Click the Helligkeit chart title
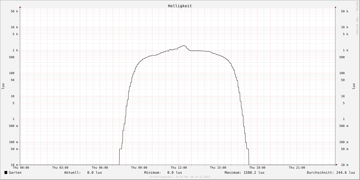 point(180,6)
